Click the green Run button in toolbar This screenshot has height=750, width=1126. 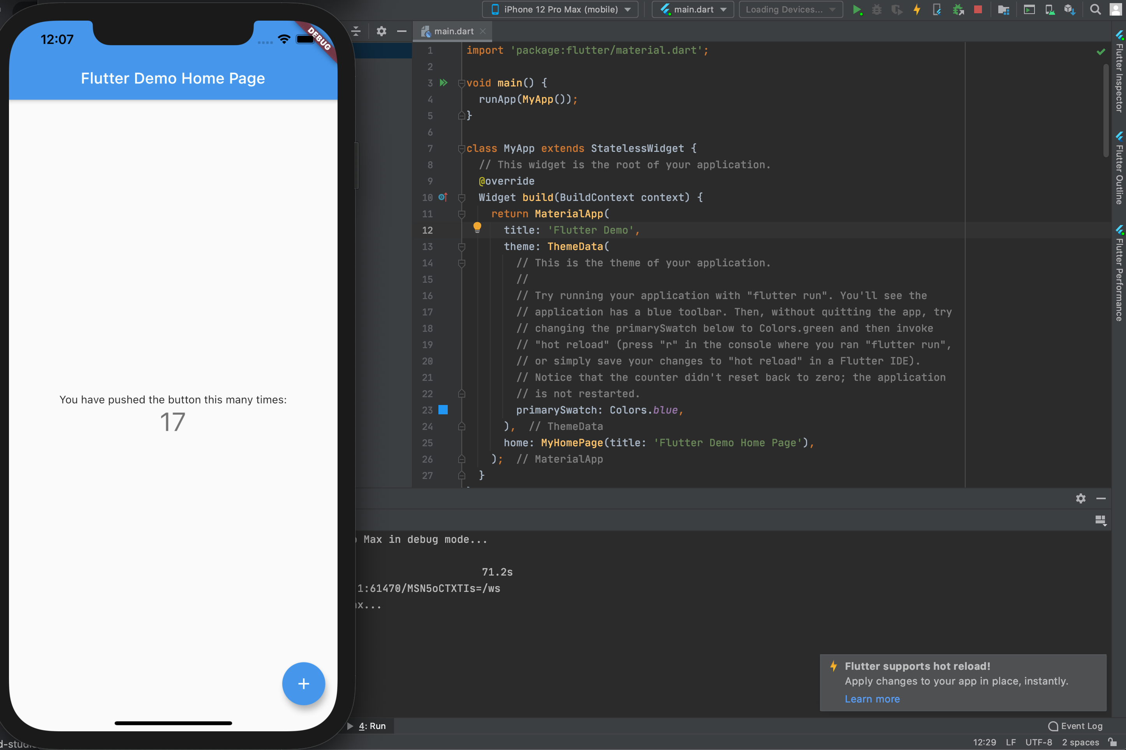tap(857, 10)
